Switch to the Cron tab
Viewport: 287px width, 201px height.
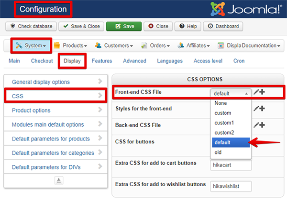(239, 61)
